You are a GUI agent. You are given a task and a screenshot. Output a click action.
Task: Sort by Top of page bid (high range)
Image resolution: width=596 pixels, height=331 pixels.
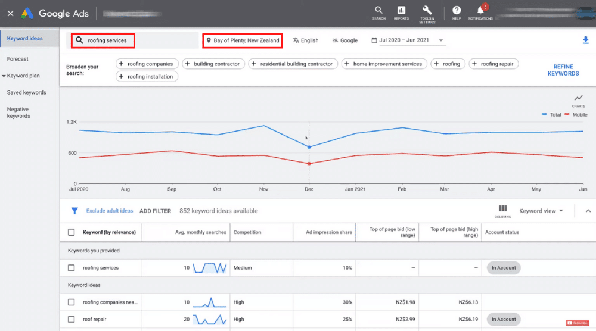454,232
